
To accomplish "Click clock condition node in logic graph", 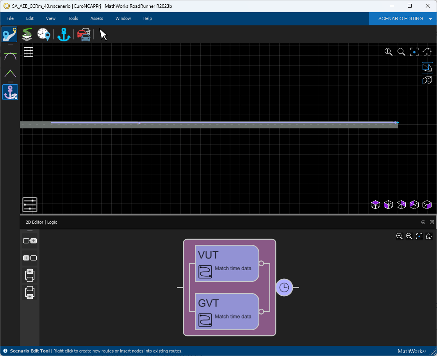I will pos(284,288).
